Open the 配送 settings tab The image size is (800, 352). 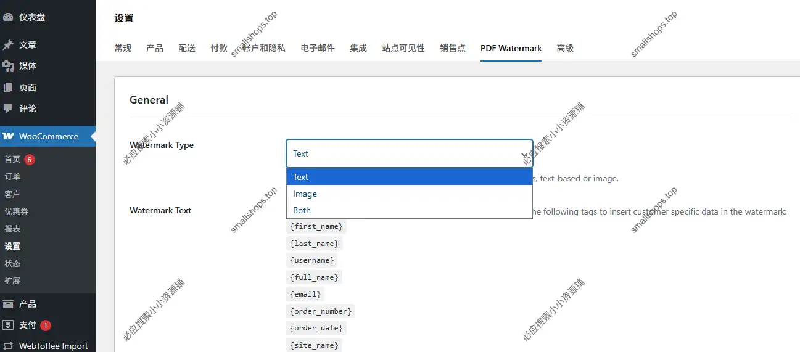[x=187, y=48]
